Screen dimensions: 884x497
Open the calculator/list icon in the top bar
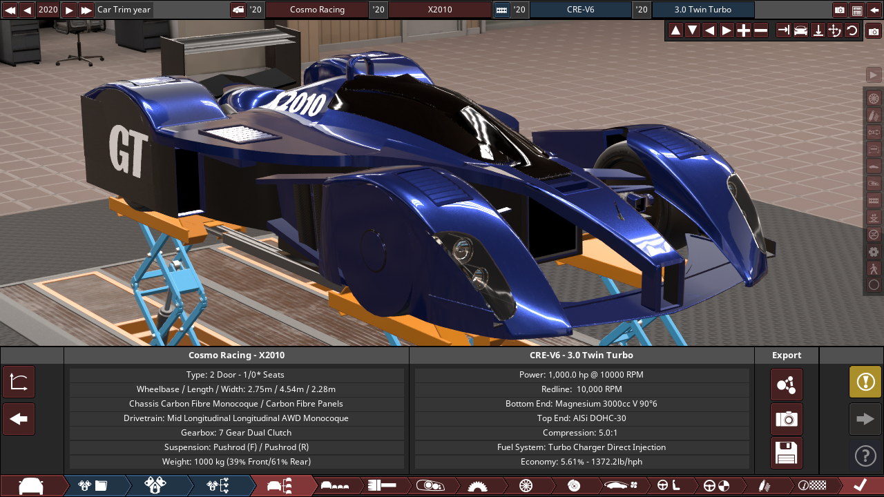[x=857, y=10]
